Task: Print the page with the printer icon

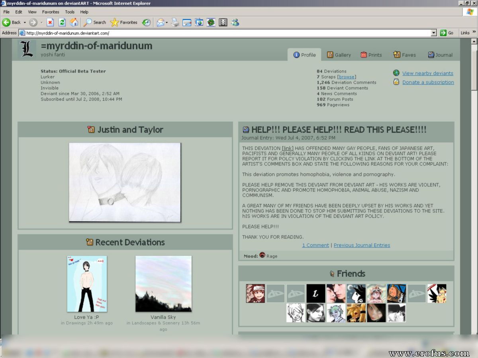Action: click(175, 22)
